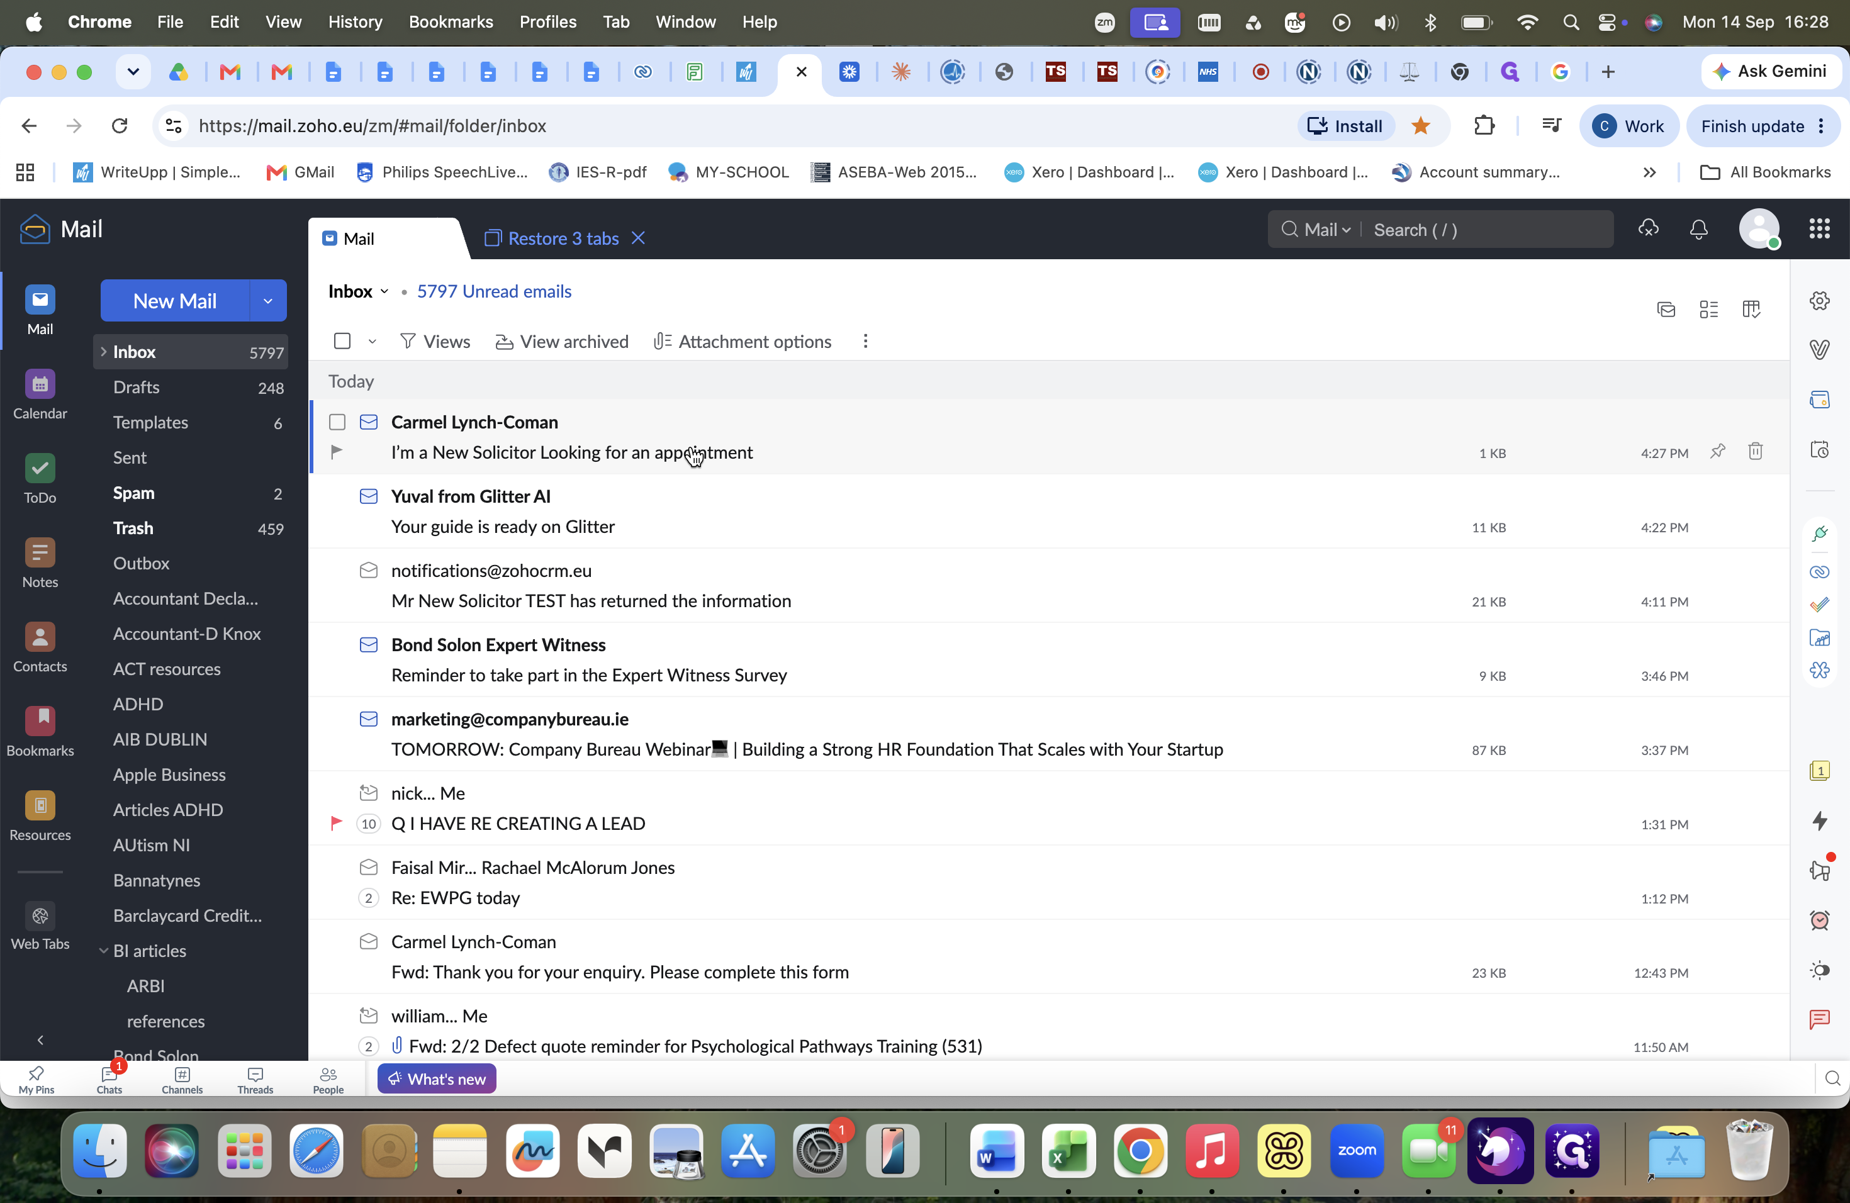Open Threads in the bottom bar
The image size is (1850, 1203).
(x=255, y=1080)
